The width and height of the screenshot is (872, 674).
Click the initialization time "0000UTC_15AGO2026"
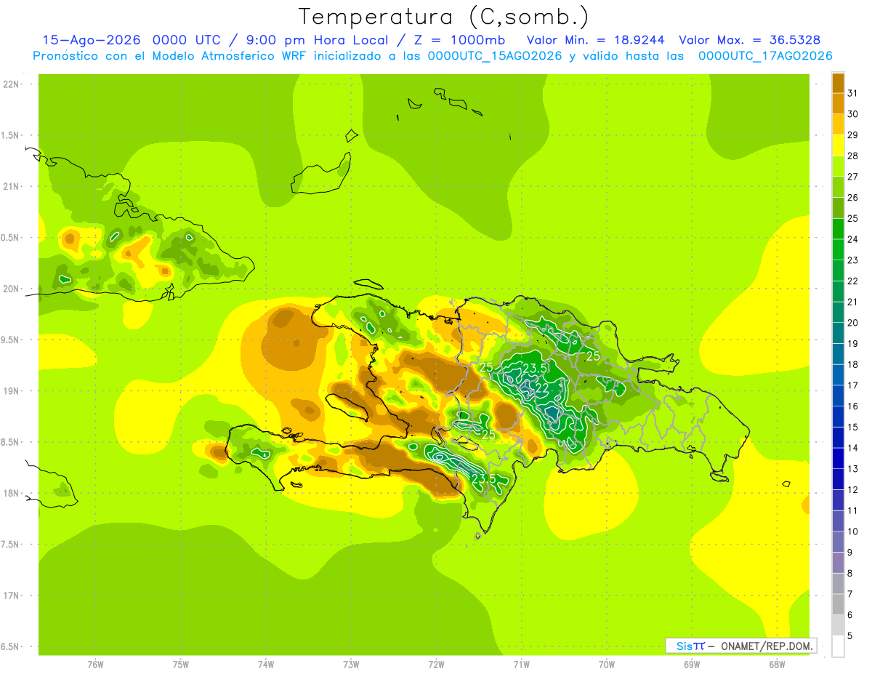[x=495, y=56]
